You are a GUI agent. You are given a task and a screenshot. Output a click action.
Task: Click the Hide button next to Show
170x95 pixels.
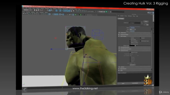[147, 25]
